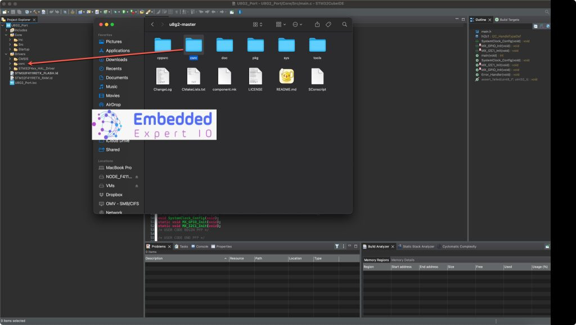Select the CMakeLists.txt file
This screenshot has height=325, width=576.
tap(193, 79)
